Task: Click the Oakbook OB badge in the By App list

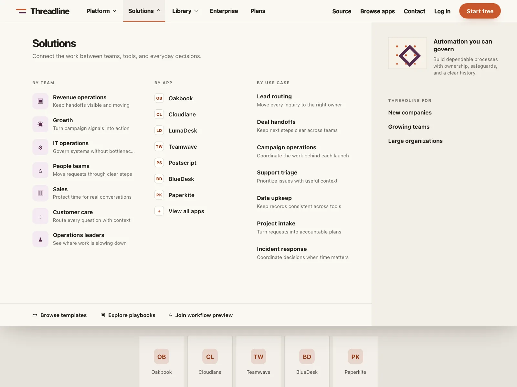Action: point(159,98)
